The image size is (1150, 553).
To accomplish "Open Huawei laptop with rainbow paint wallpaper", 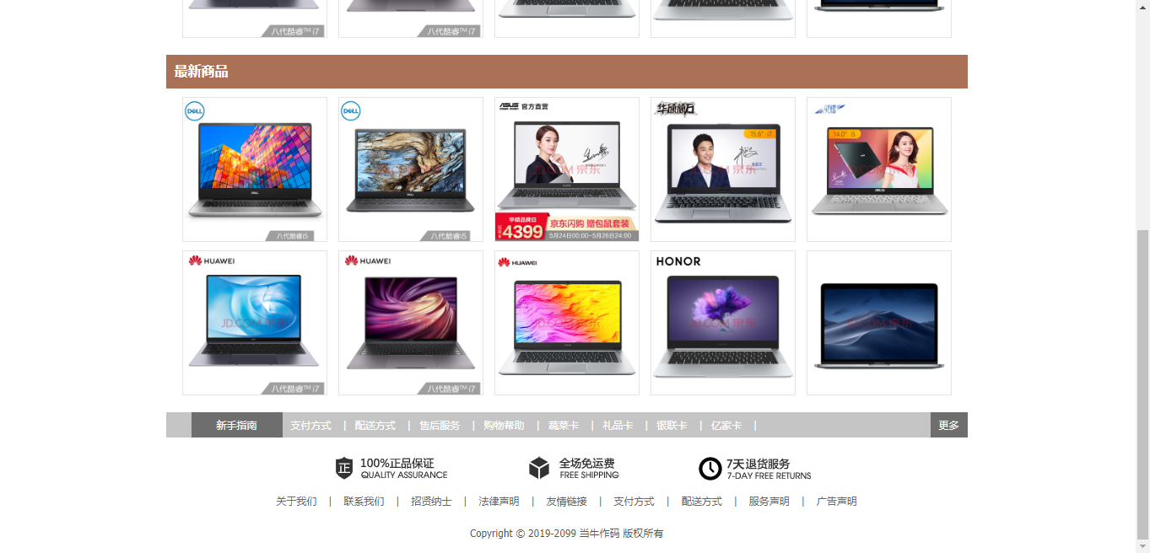I will 567,323.
